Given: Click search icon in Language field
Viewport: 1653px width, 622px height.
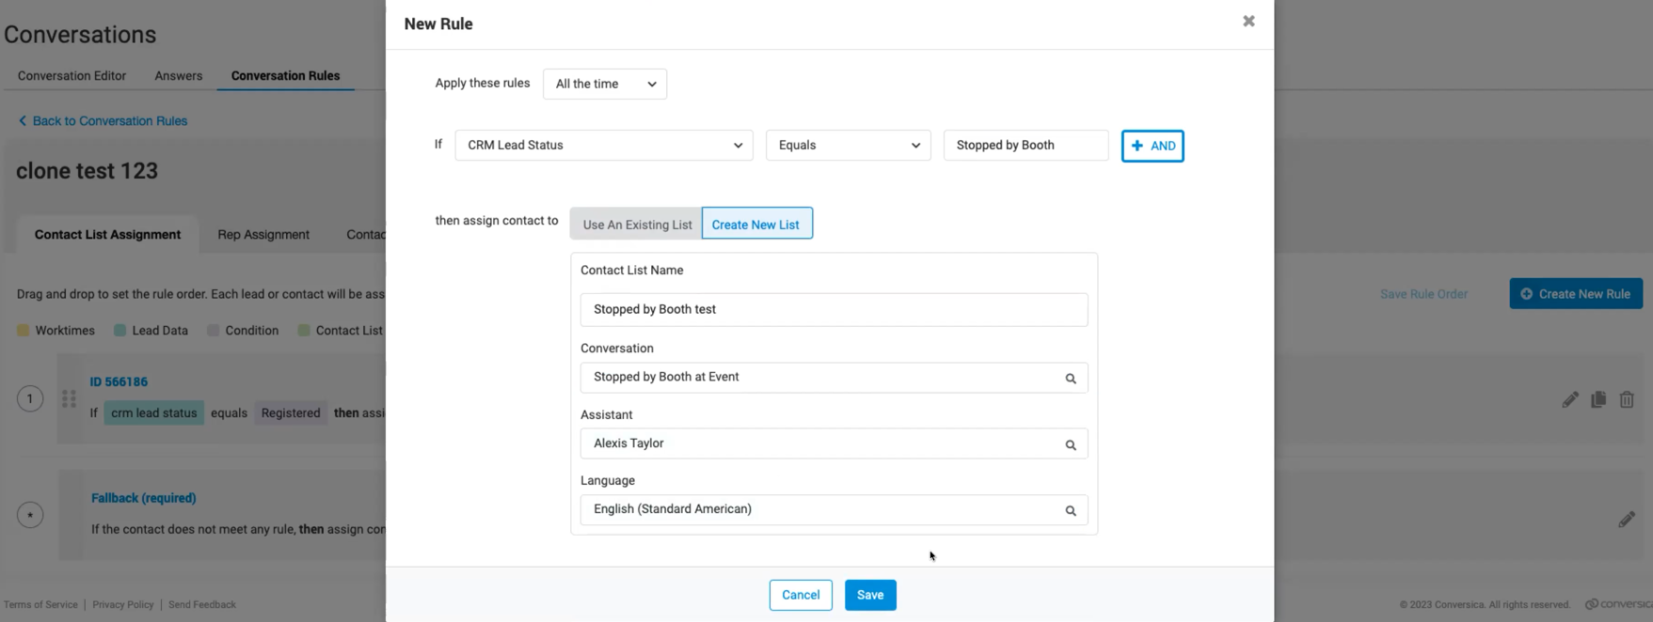Looking at the screenshot, I should coord(1070,511).
